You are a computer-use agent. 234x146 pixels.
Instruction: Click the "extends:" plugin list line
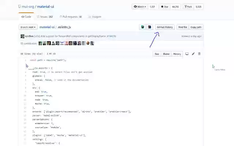tap(82, 112)
